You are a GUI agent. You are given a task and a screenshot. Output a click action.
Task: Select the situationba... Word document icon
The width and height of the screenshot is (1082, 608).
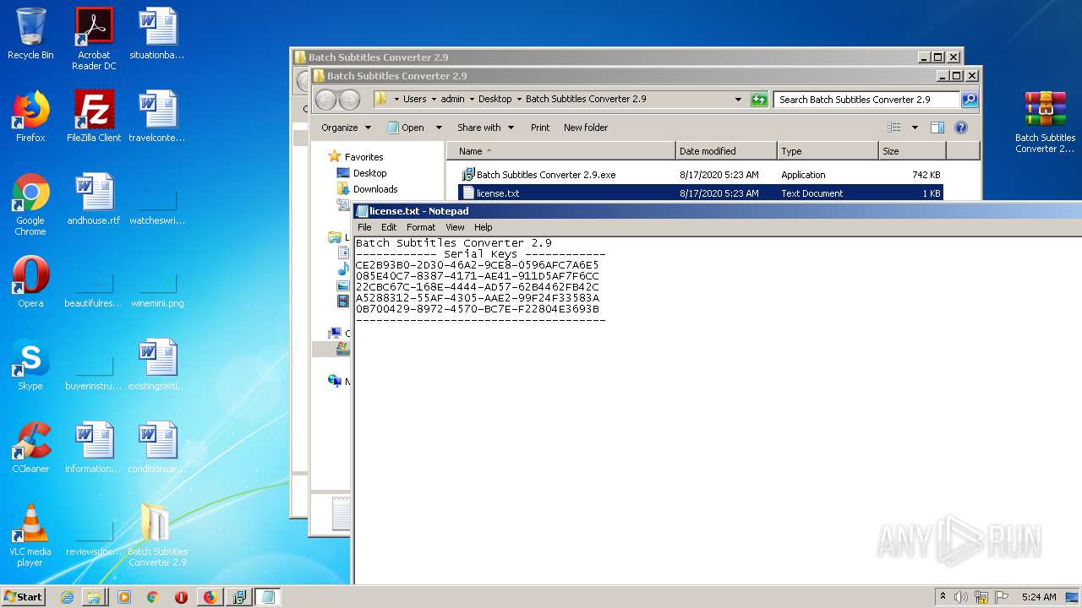click(157, 34)
